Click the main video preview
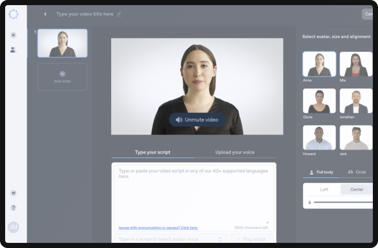This screenshot has height=248, width=378. 197,86
